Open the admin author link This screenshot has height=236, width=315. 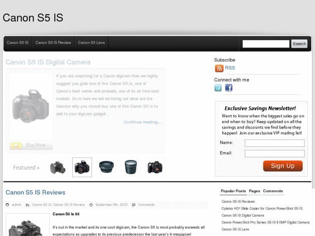pyautogui.click(x=16, y=205)
